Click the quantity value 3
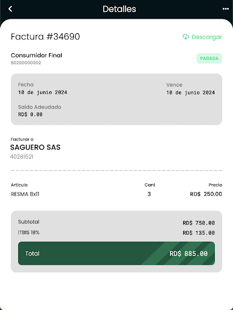 tap(149, 194)
